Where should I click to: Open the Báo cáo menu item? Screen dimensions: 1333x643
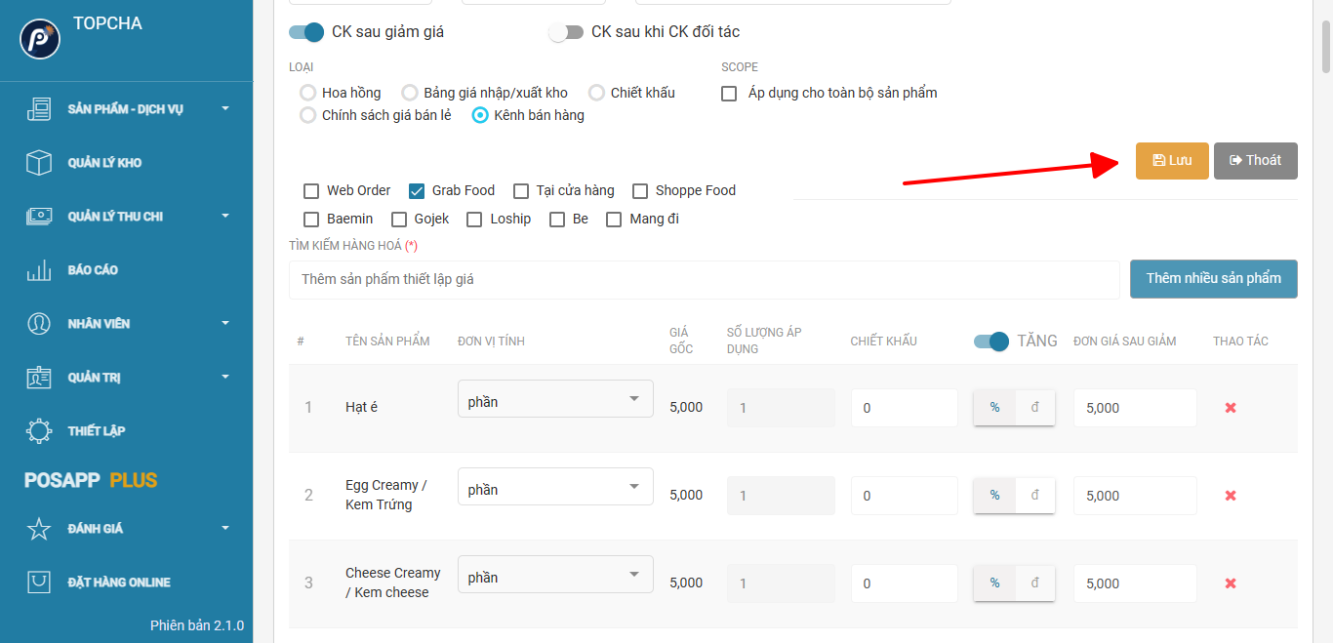click(x=93, y=270)
